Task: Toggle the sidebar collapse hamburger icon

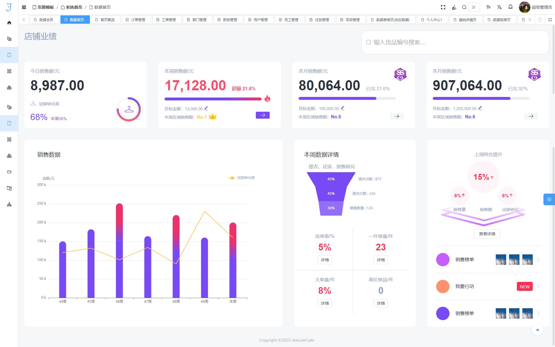Action: (x=24, y=7)
